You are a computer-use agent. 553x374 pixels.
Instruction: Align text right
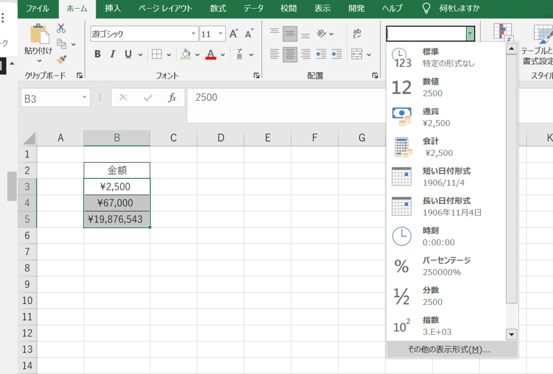tap(306, 54)
